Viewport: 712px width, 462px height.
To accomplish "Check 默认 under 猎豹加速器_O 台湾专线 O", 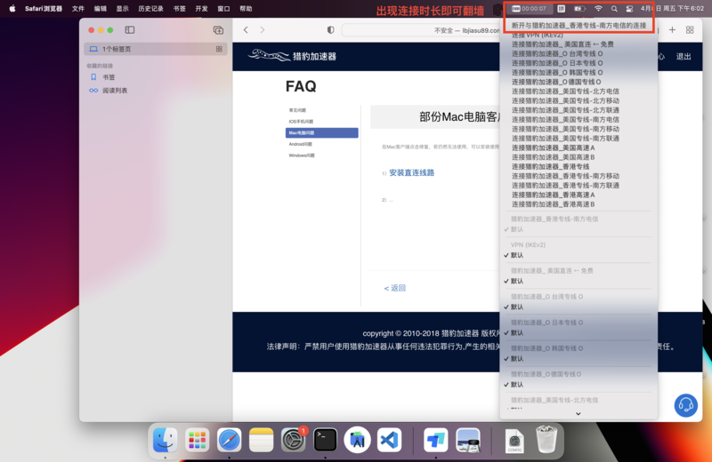I will click(x=517, y=307).
